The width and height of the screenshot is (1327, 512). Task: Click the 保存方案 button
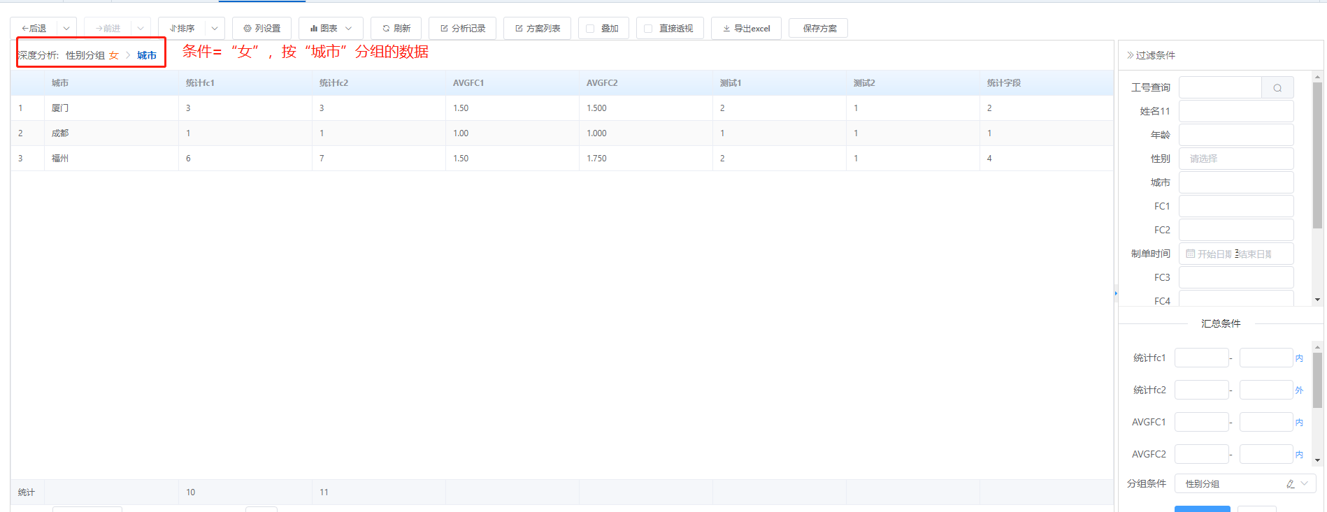pos(819,29)
